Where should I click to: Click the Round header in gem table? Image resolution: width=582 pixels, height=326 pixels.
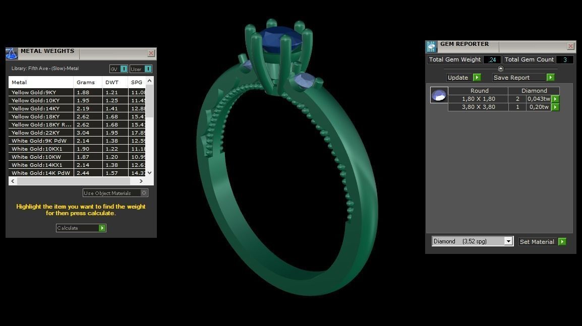pyautogui.click(x=479, y=91)
